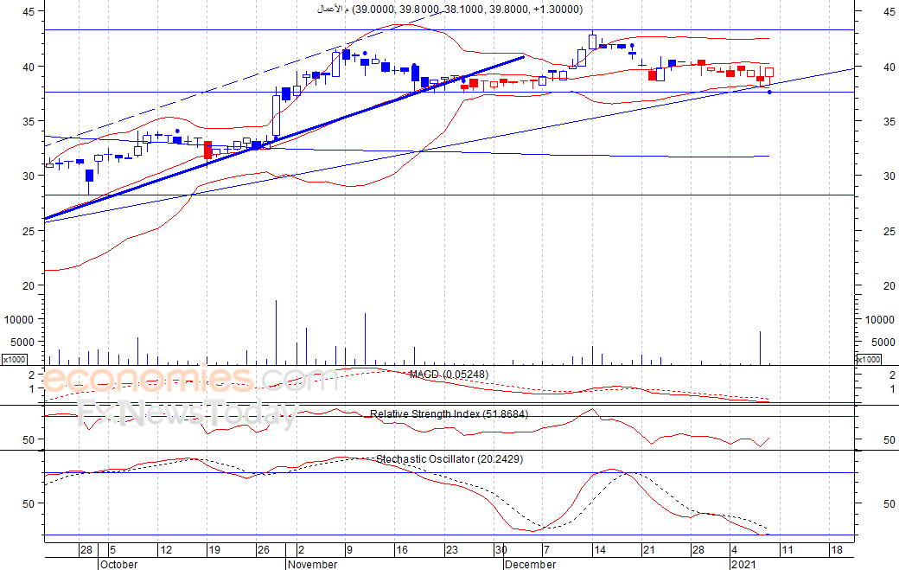Select the 2021 year label on the time axis
The height and width of the screenshot is (570, 899).
(744, 564)
